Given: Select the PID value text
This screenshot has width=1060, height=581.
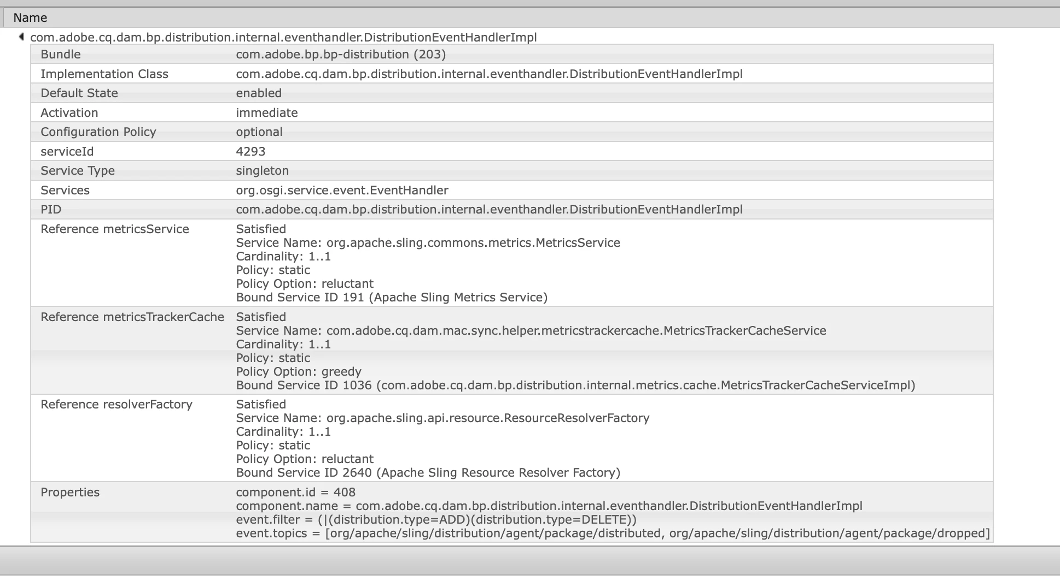Looking at the screenshot, I should [489, 210].
